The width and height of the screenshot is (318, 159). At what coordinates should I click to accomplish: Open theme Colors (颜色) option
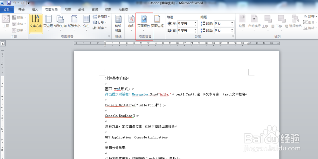click(19, 17)
